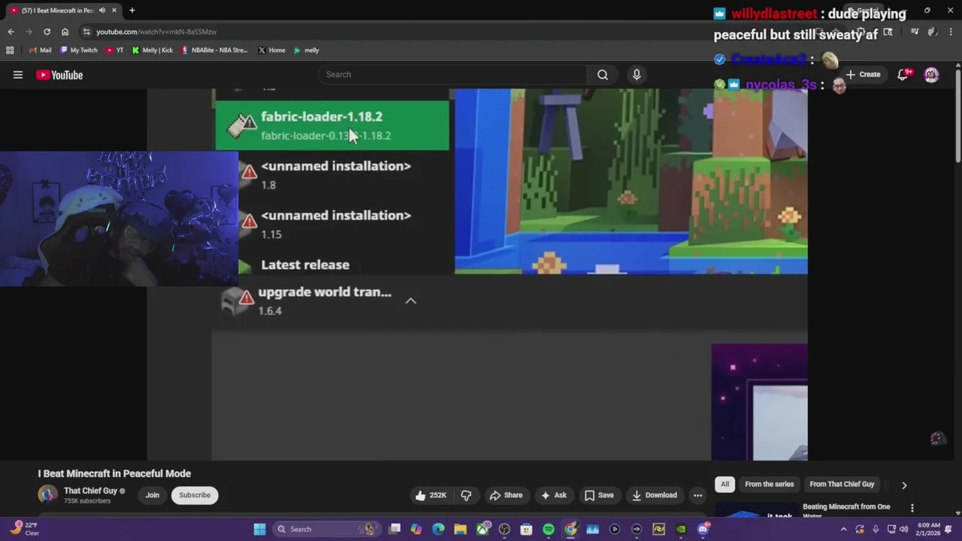
Task: Open the NBABite bookmark
Action: (x=215, y=50)
